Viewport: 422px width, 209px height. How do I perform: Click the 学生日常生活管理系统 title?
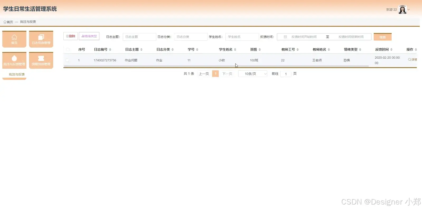[x=30, y=9]
